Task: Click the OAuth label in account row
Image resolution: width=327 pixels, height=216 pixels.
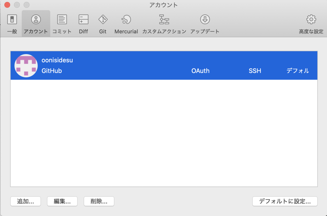Action: 201,71
